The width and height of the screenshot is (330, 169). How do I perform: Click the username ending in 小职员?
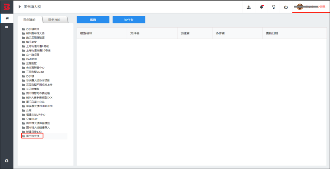(x=315, y=7)
